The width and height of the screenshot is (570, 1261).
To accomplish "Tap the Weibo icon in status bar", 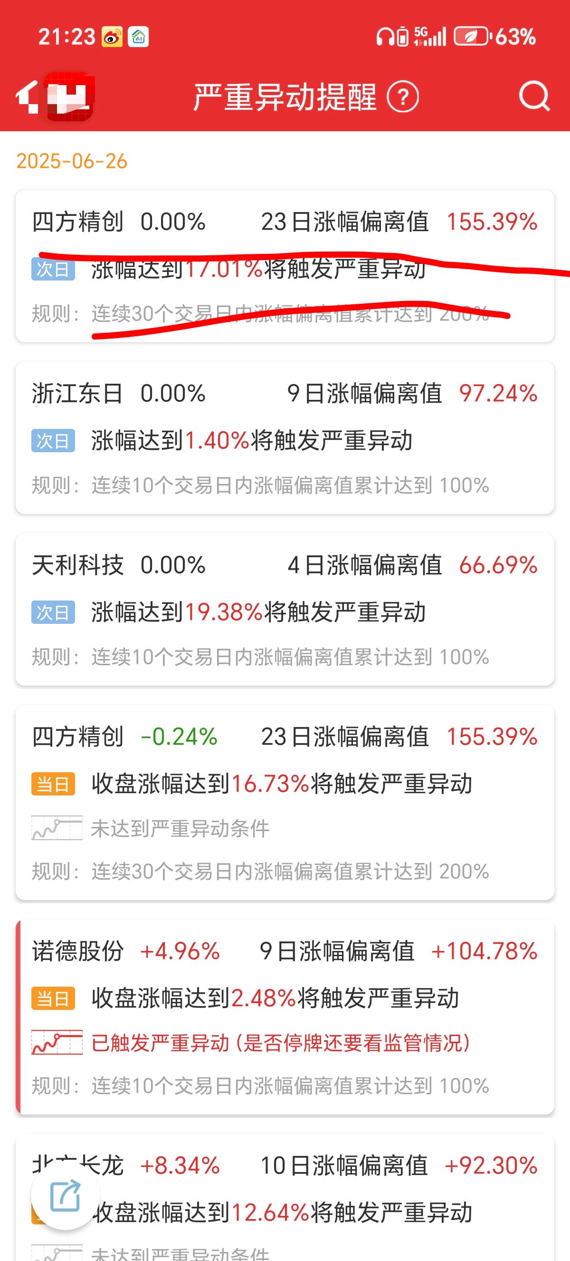I will point(113,37).
